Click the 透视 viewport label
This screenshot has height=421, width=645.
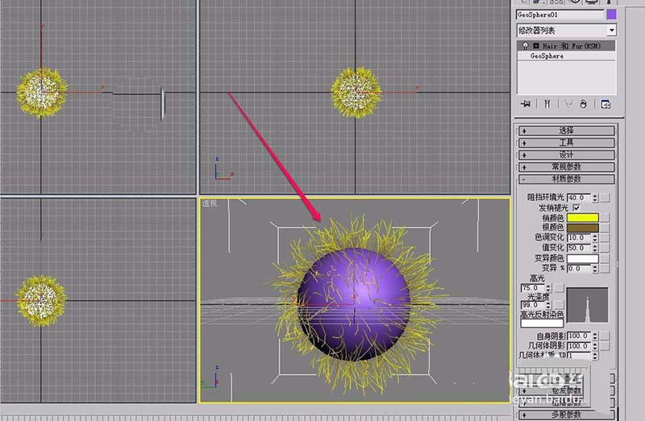tap(209, 203)
